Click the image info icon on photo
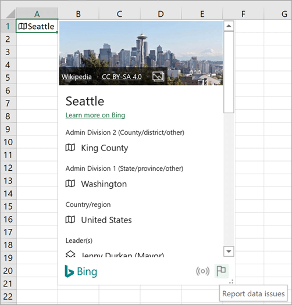Image resolution: width=292 pixels, height=305 pixels. coord(158,77)
